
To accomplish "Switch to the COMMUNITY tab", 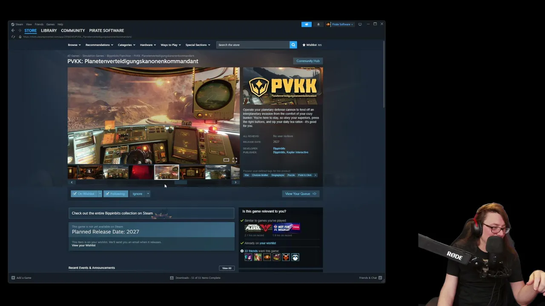I will (x=73, y=31).
